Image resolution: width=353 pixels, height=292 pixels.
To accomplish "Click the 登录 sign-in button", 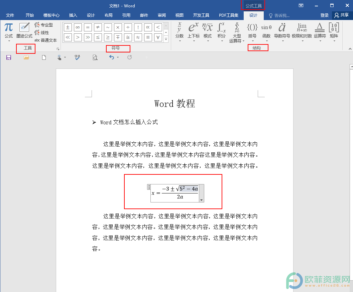I will coord(324,15).
